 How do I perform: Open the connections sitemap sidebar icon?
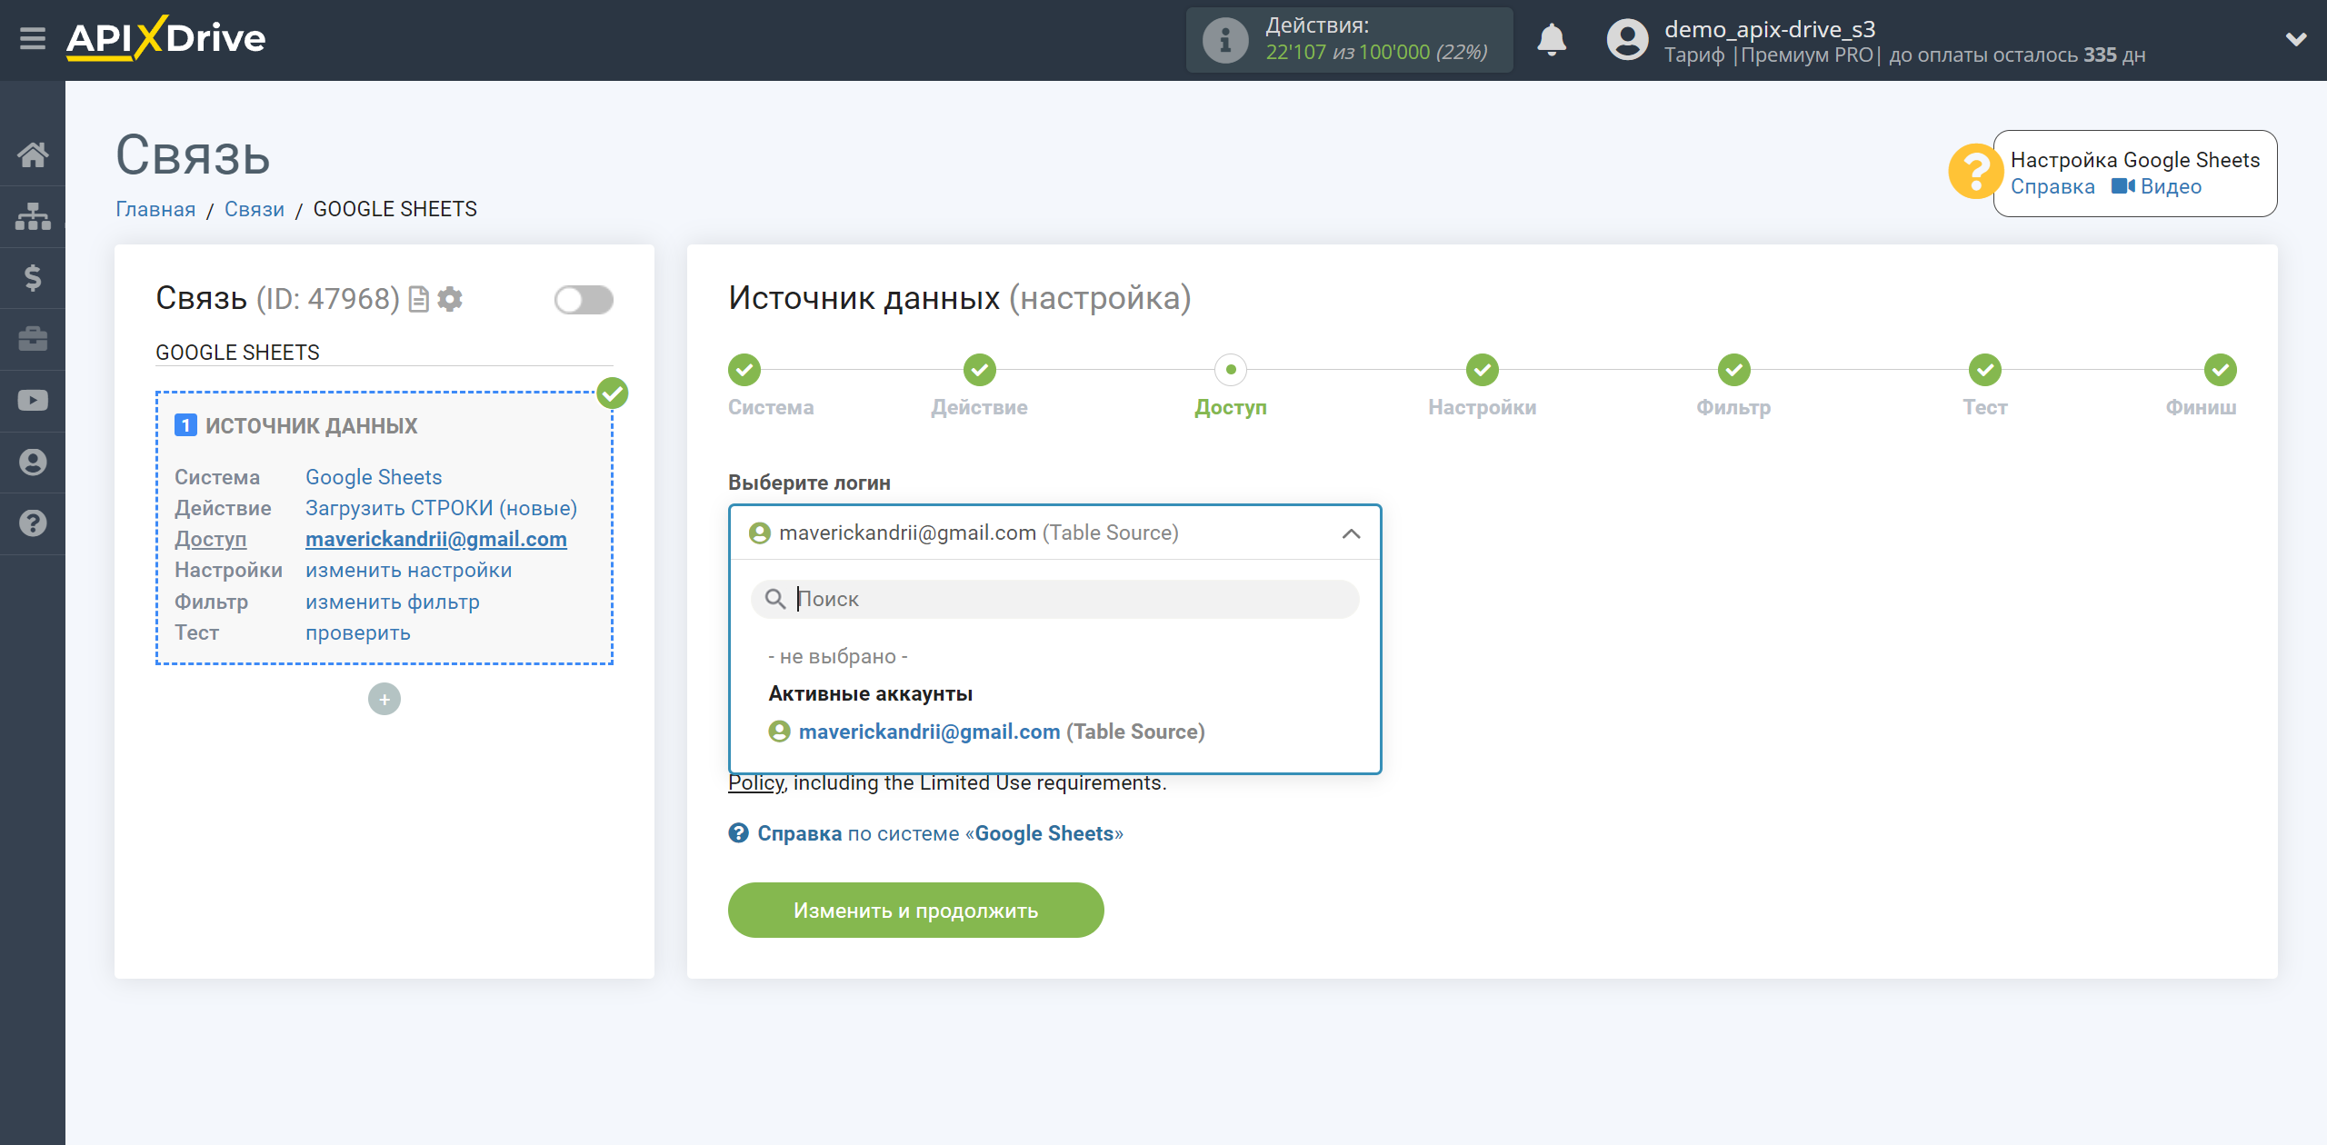pyautogui.click(x=33, y=216)
